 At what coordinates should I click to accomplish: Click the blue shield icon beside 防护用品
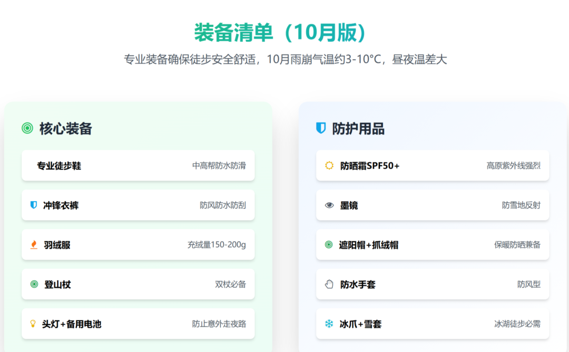pos(320,128)
